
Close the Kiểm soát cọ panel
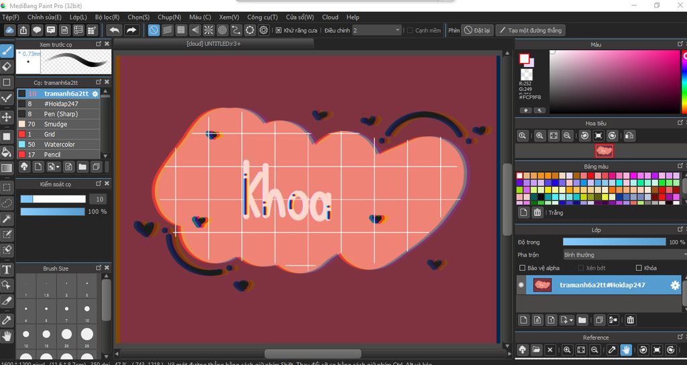point(107,184)
